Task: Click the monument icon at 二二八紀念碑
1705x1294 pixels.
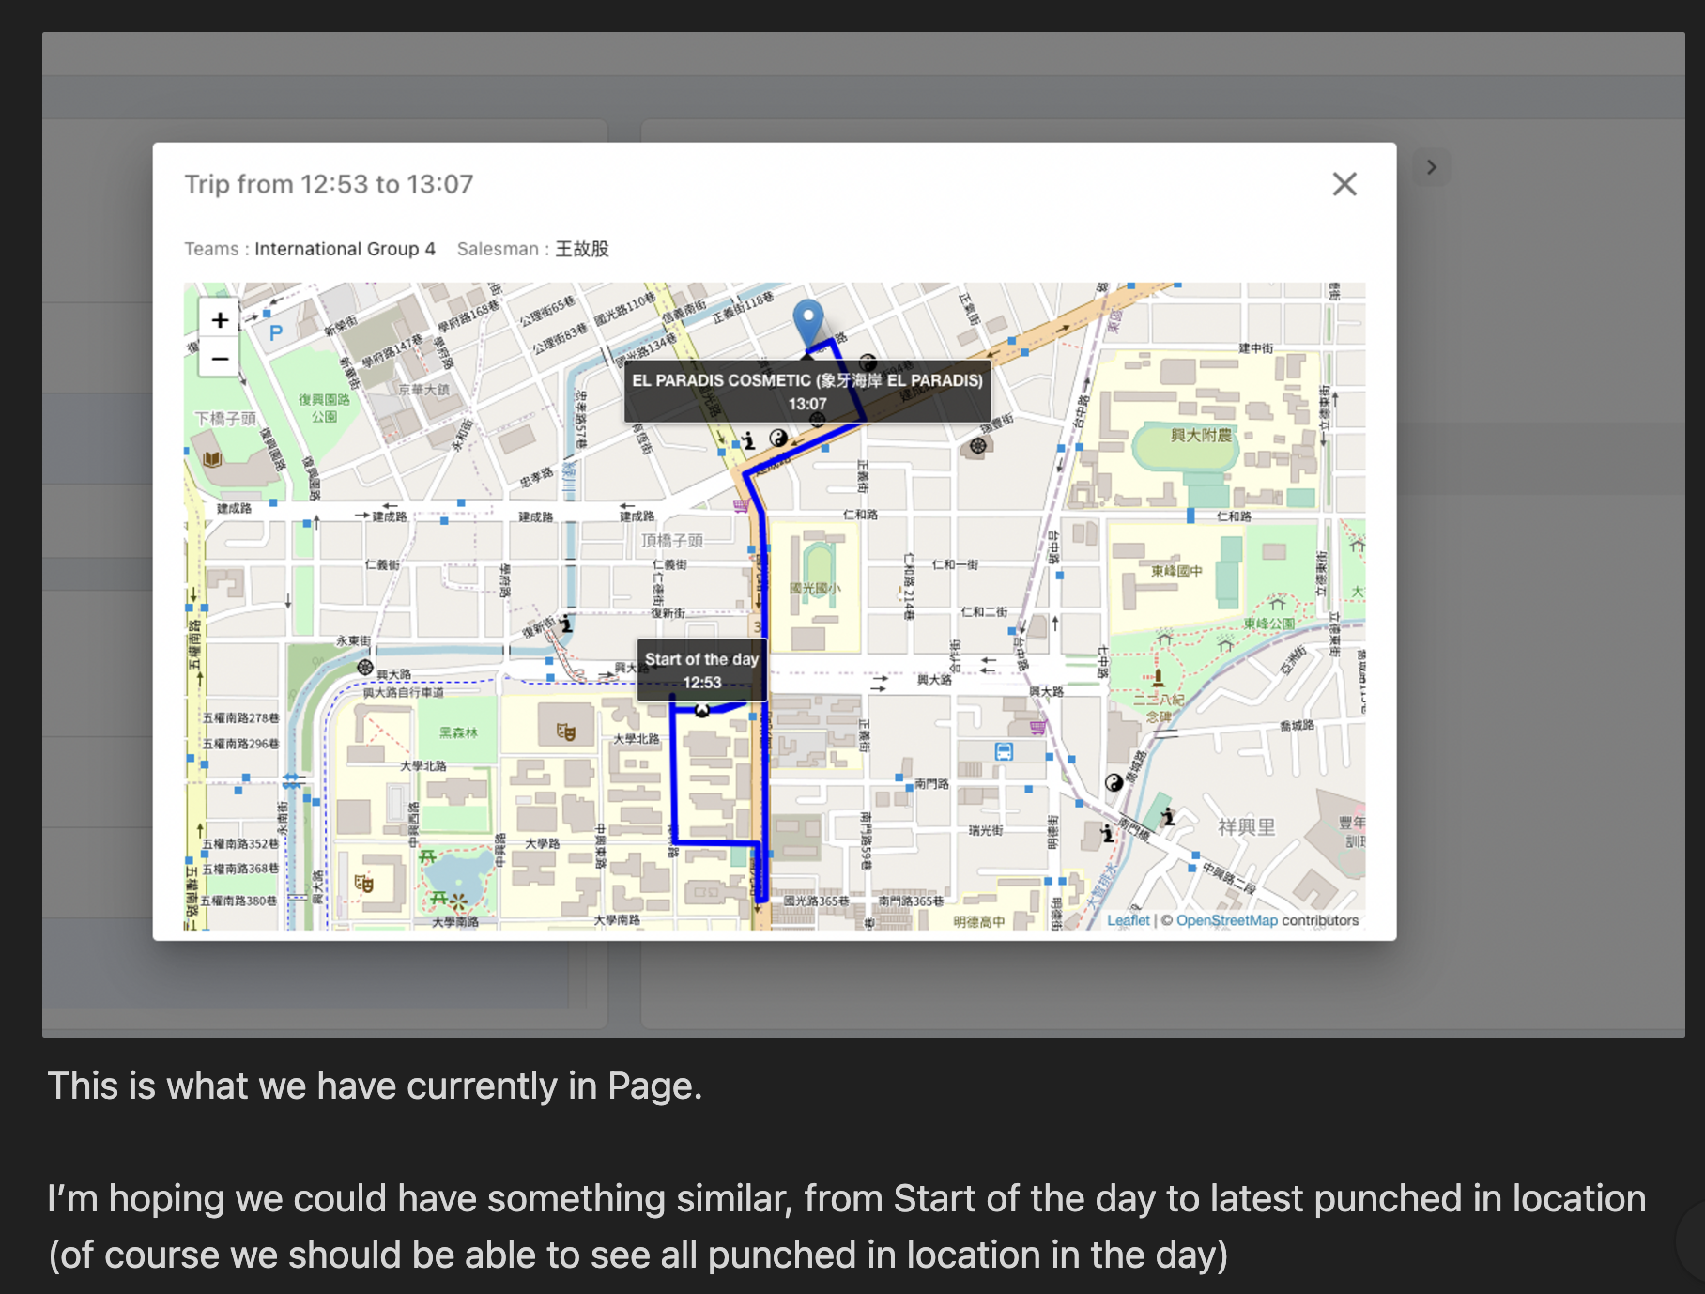Action: click(1159, 677)
